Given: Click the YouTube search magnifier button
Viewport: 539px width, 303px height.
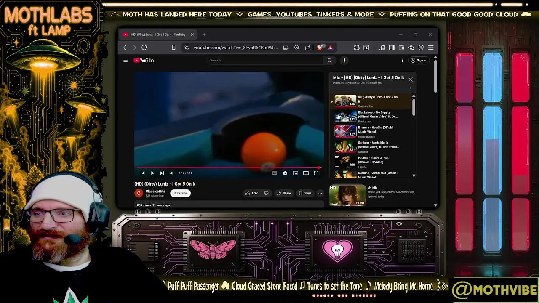Looking at the screenshot, I should point(329,60).
